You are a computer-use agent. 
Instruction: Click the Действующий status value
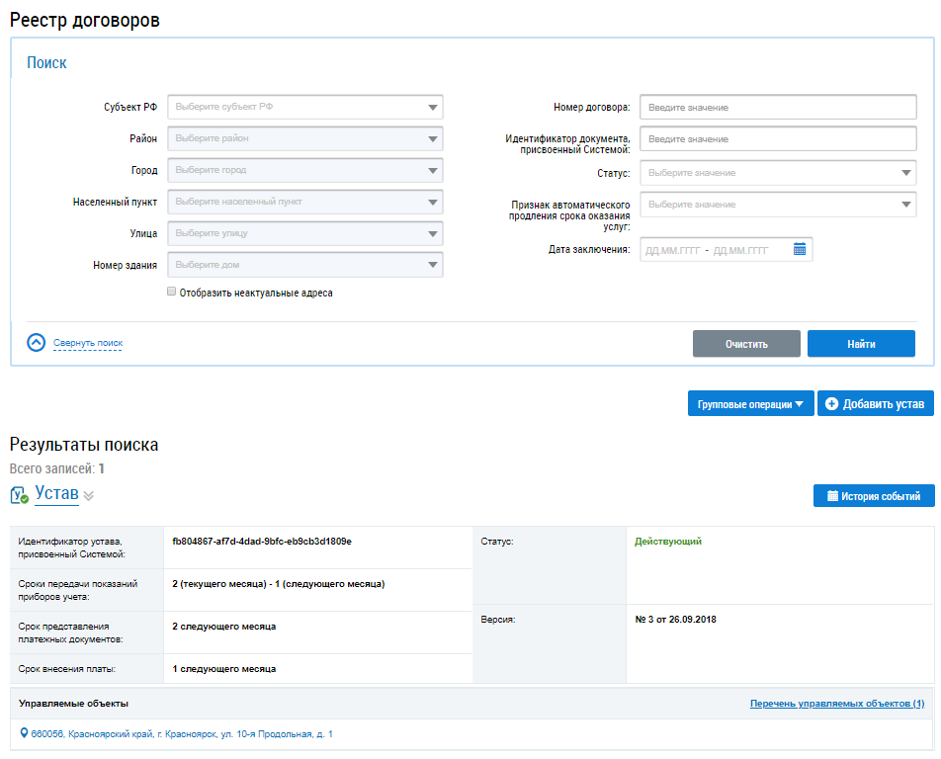(668, 542)
